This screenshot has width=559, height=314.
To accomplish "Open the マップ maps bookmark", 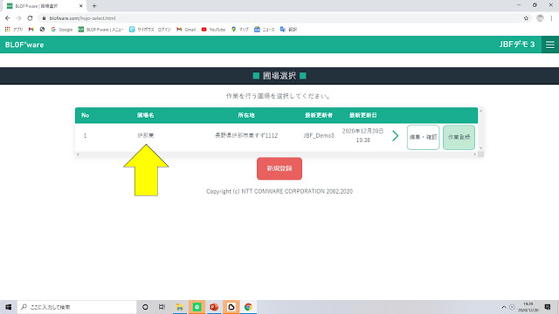I will point(239,29).
